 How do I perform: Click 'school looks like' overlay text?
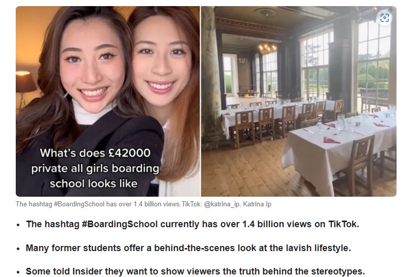point(93,183)
